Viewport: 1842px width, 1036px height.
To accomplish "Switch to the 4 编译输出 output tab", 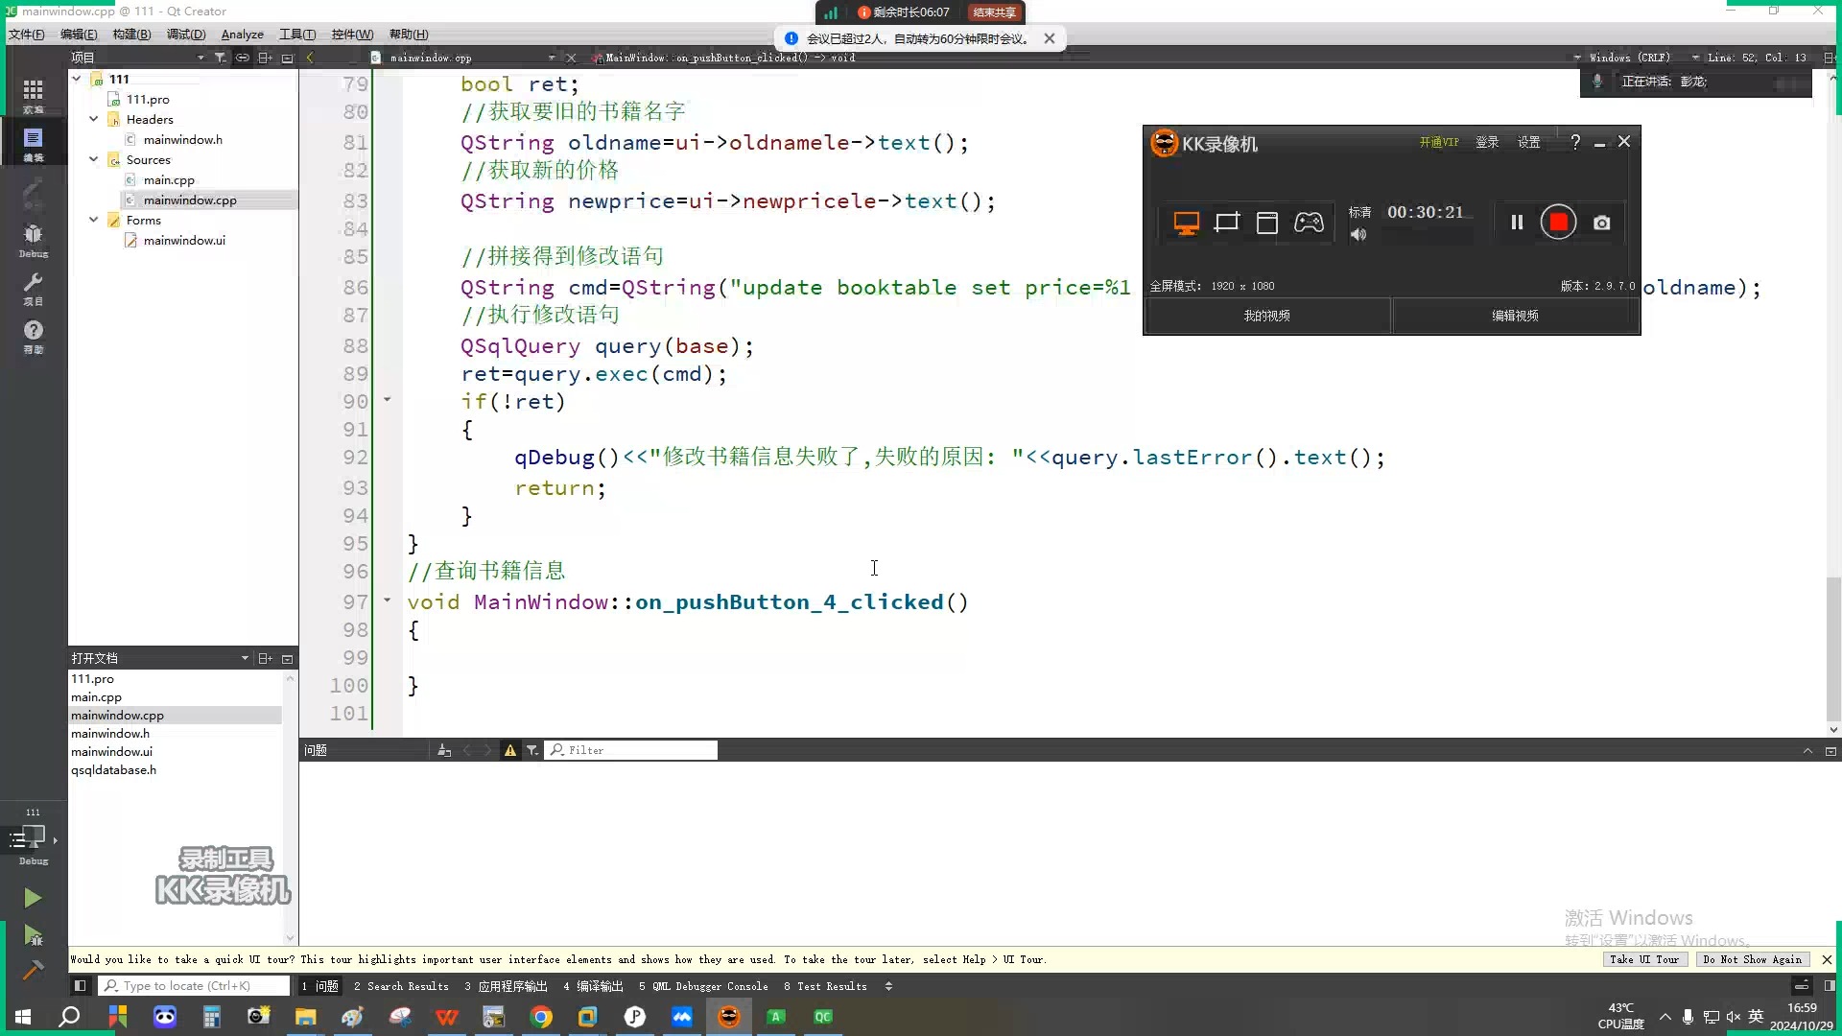I will (x=592, y=986).
